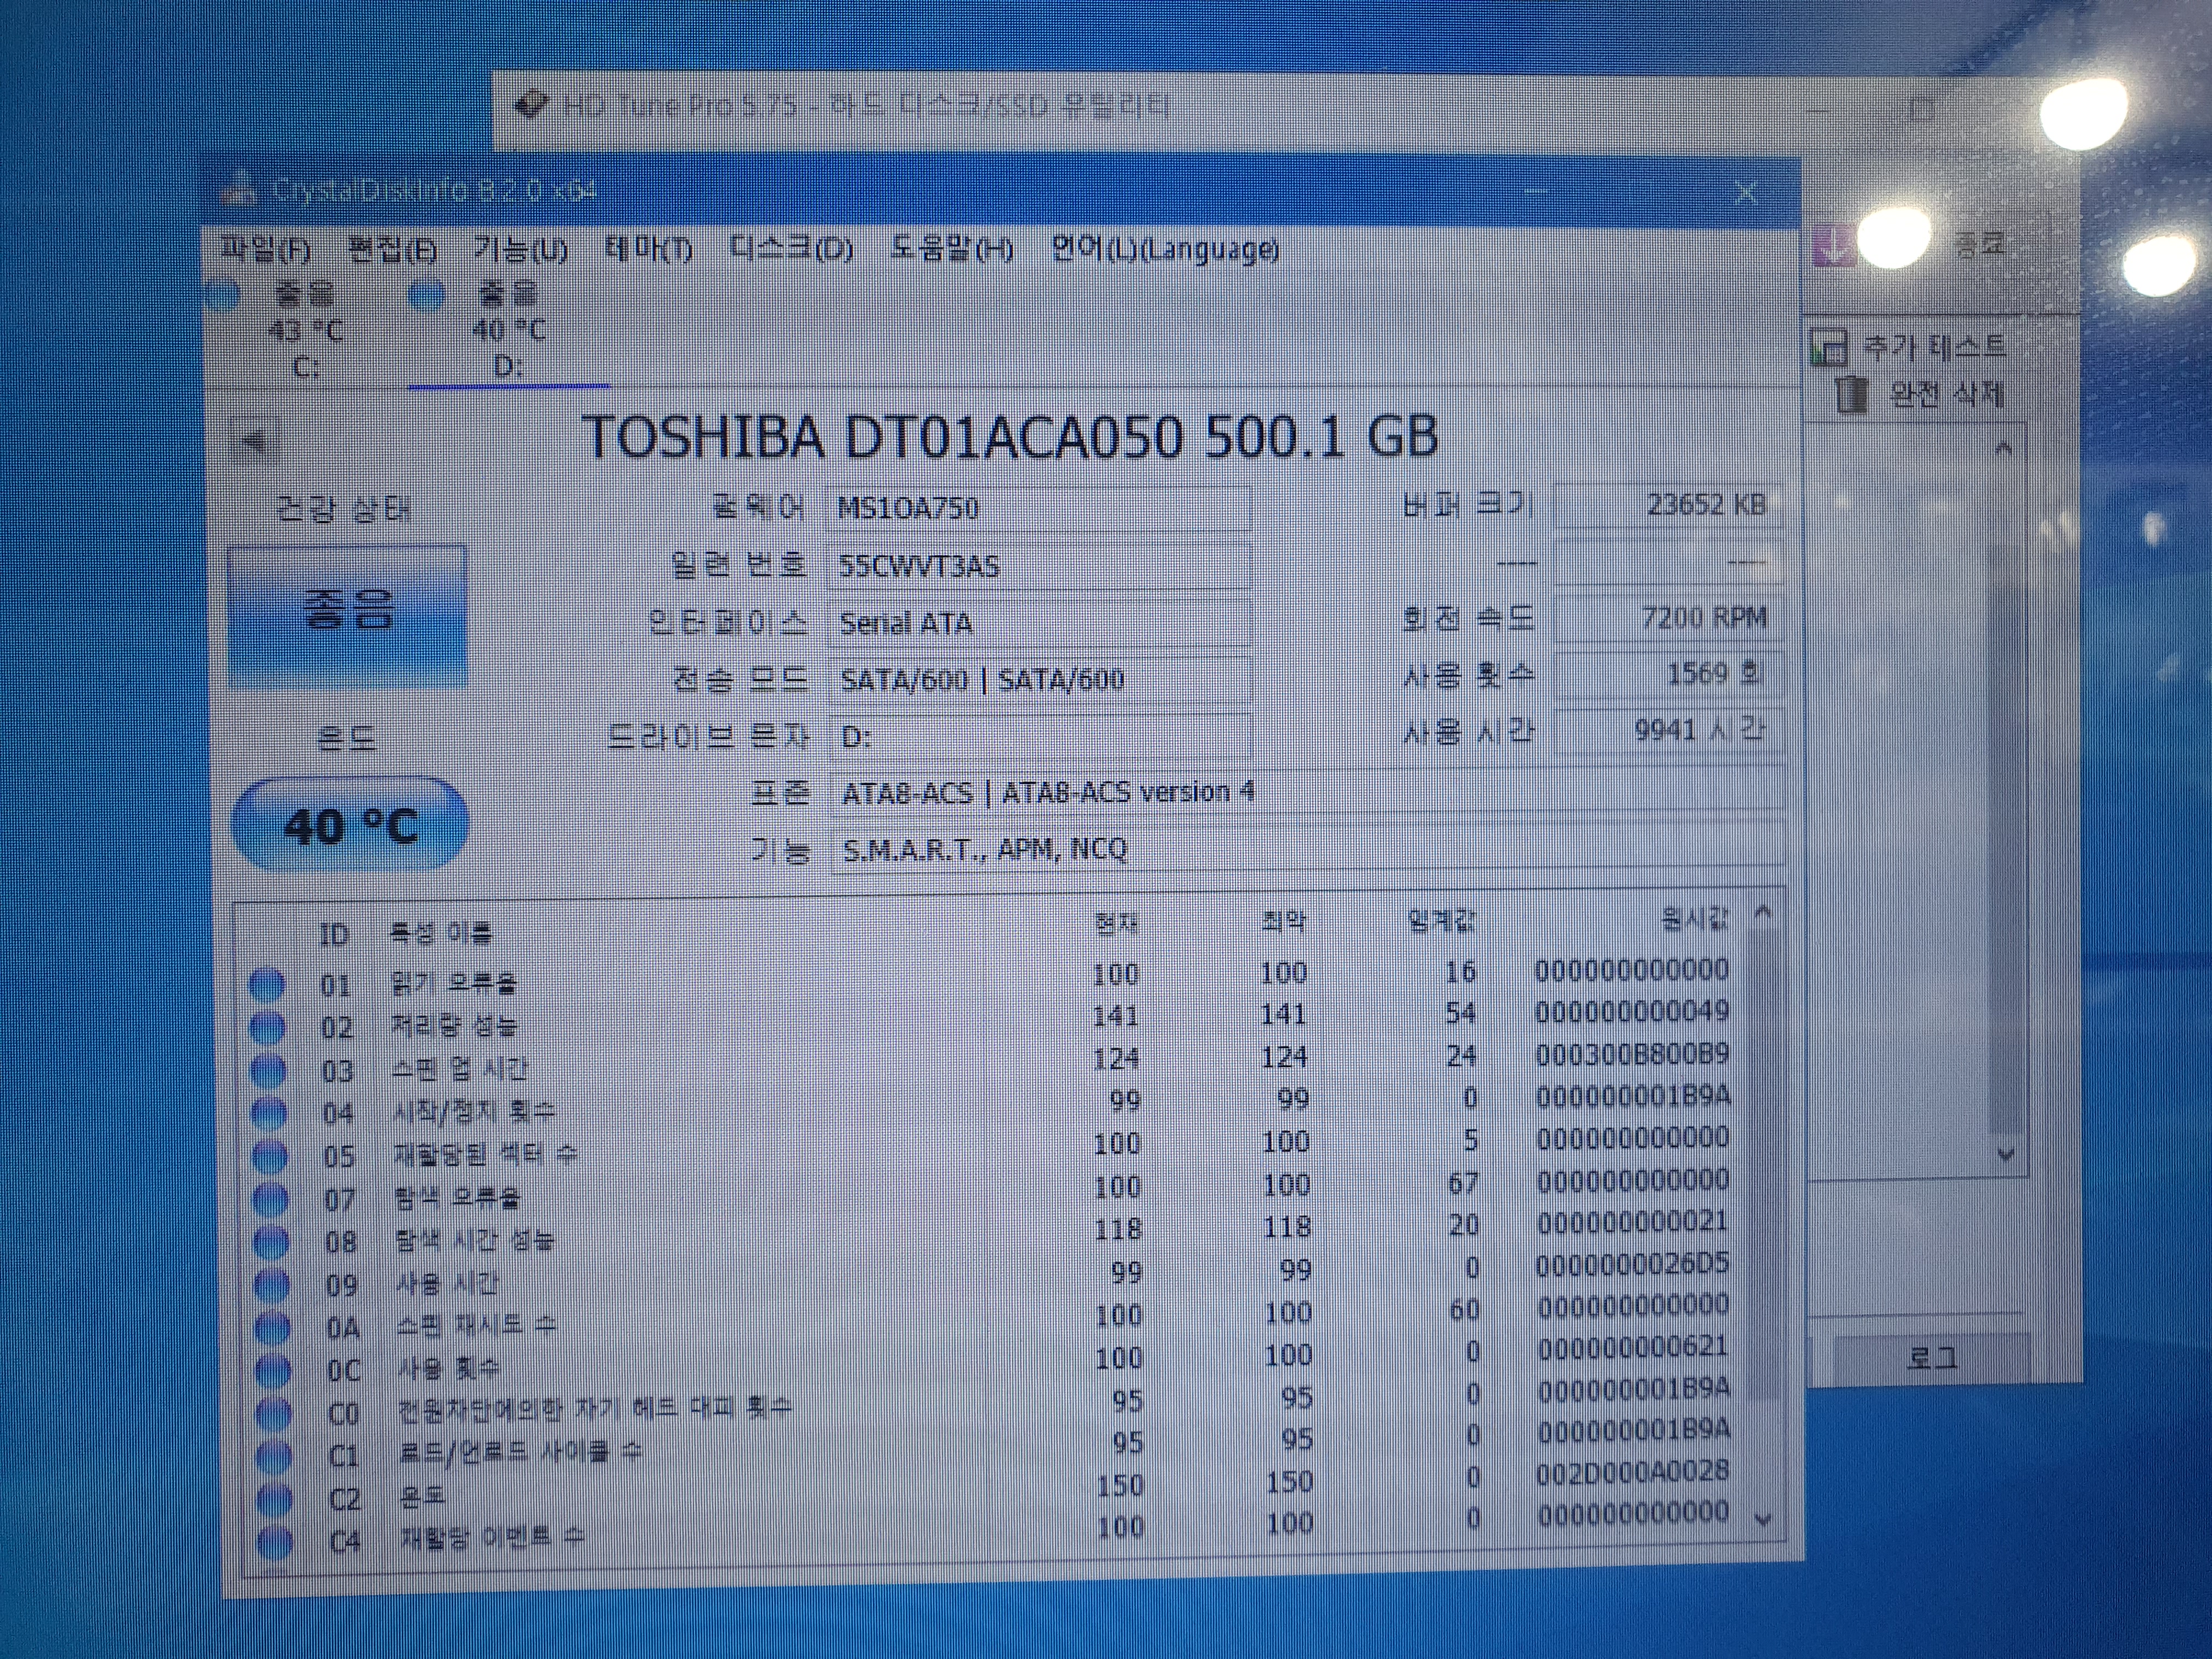Click the 7200 RPM rotation speed value
Image resolution: width=2212 pixels, height=1659 pixels.
1668,618
